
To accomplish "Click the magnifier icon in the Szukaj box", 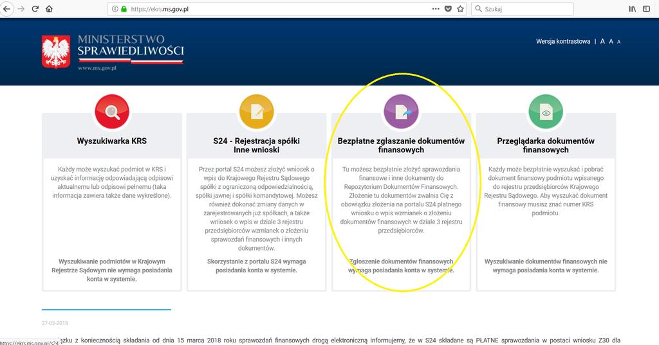I will pyautogui.click(x=478, y=9).
